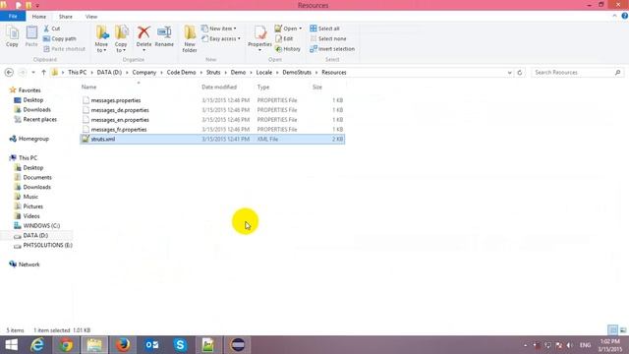The width and height of the screenshot is (629, 354).
Task: Expand the Open button dropdown arrow
Action: coord(300,29)
